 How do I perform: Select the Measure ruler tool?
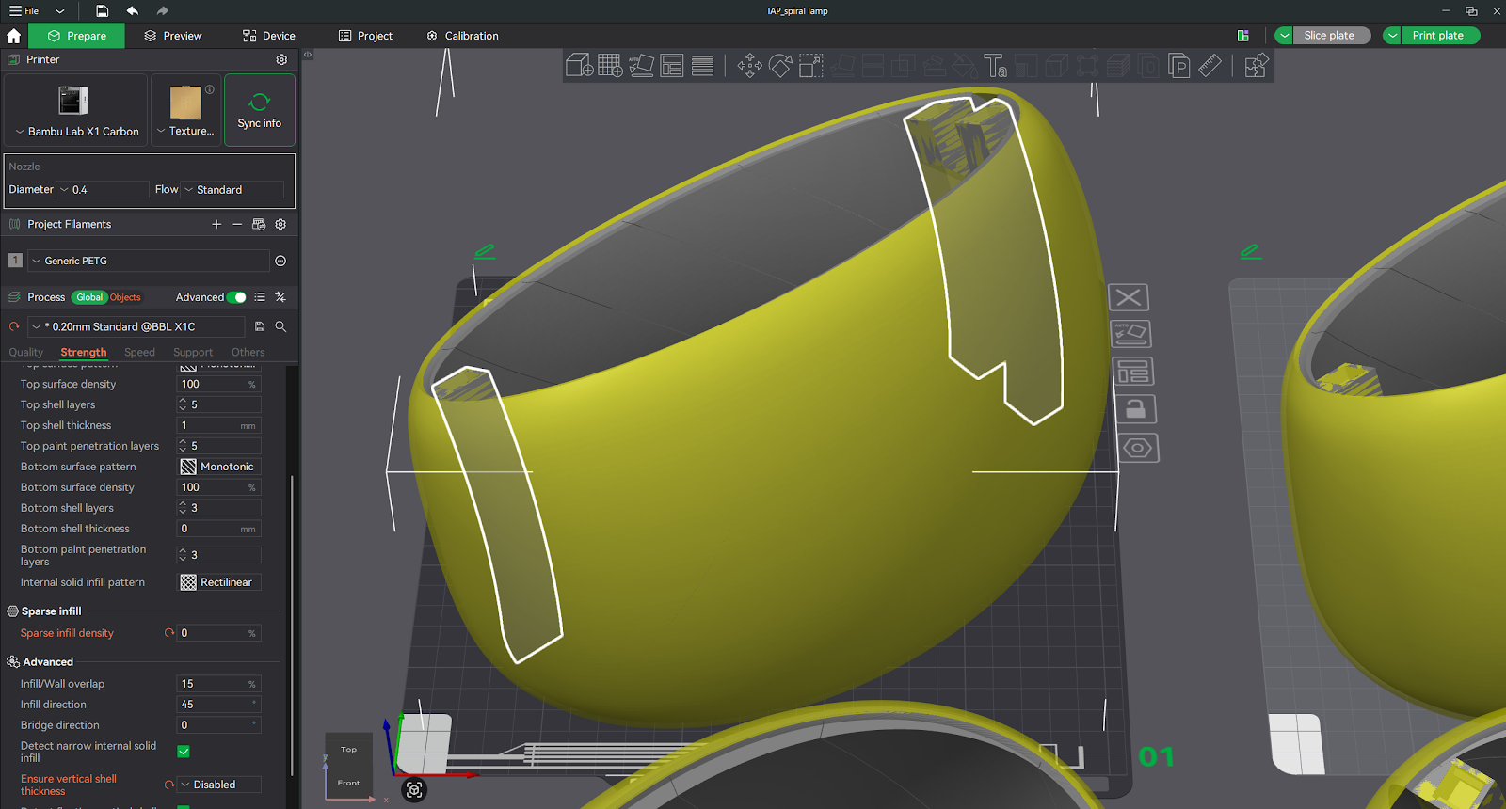pos(1210,66)
